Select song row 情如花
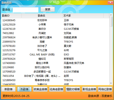114x100 pixels. pyautogui.click(x=55, y=59)
